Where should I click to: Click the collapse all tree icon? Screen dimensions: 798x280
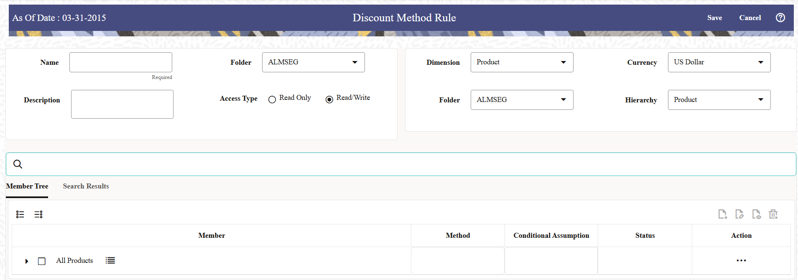38,214
